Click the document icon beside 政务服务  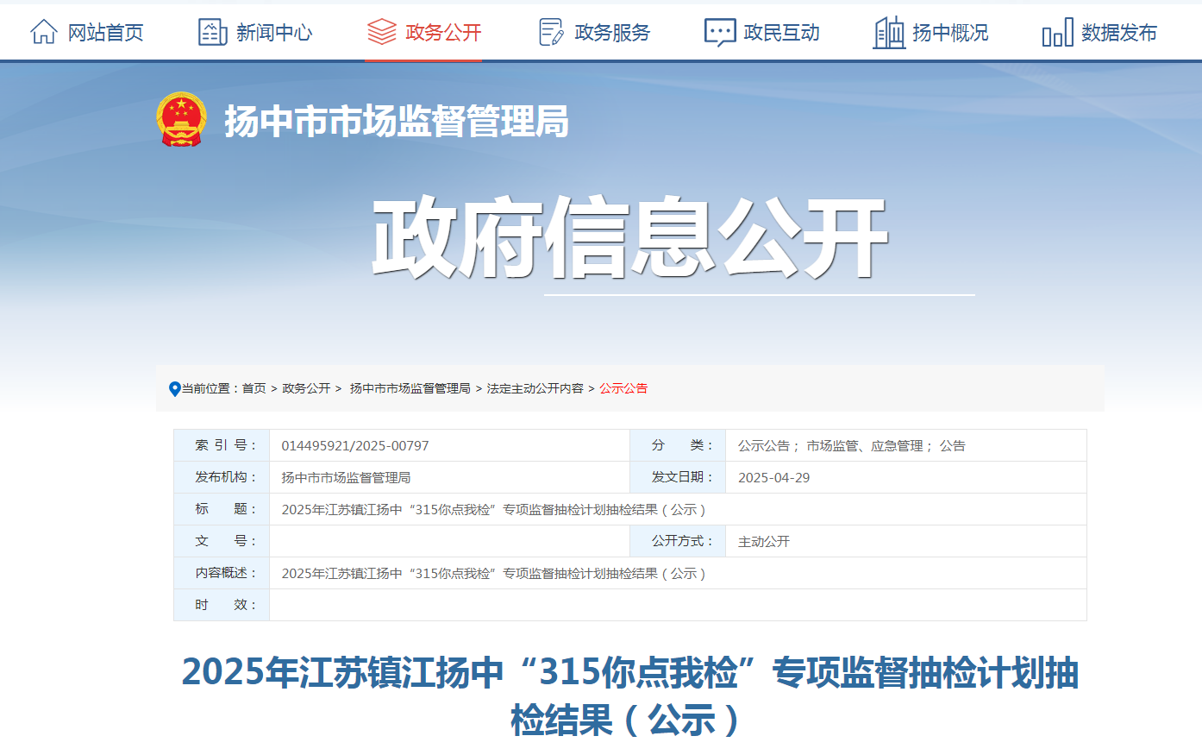pyautogui.click(x=550, y=32)
